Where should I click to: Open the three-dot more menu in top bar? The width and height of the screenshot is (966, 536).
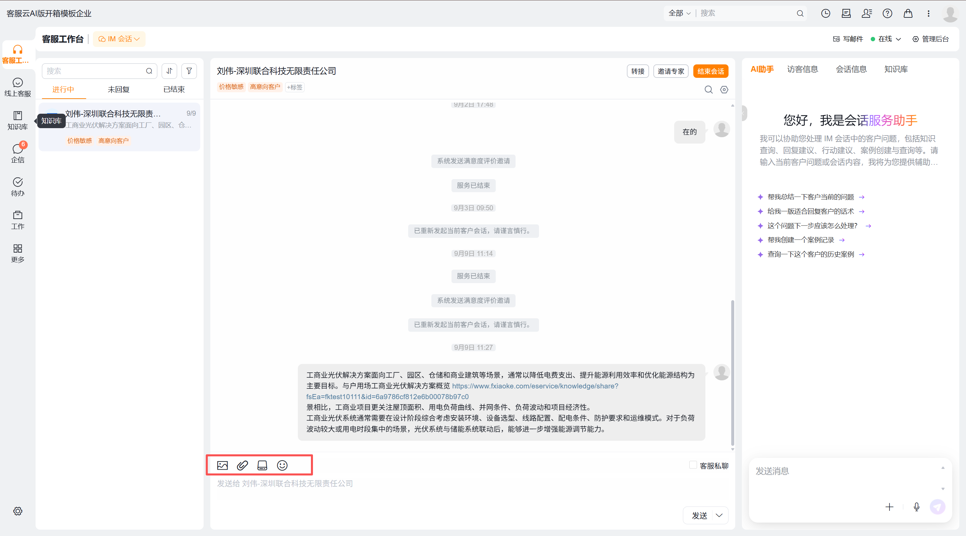tap(928, 13)
